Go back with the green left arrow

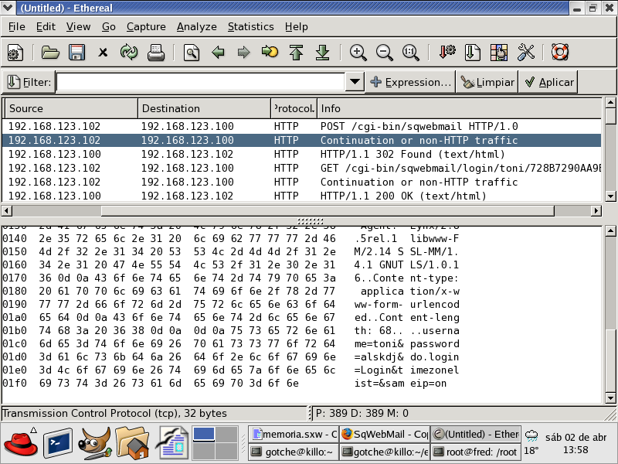tap(218, 53)
